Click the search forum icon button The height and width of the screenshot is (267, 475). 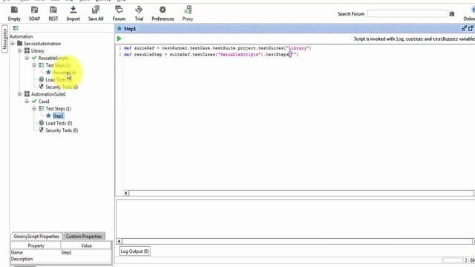pyautogui.click(x=452, y=14)
